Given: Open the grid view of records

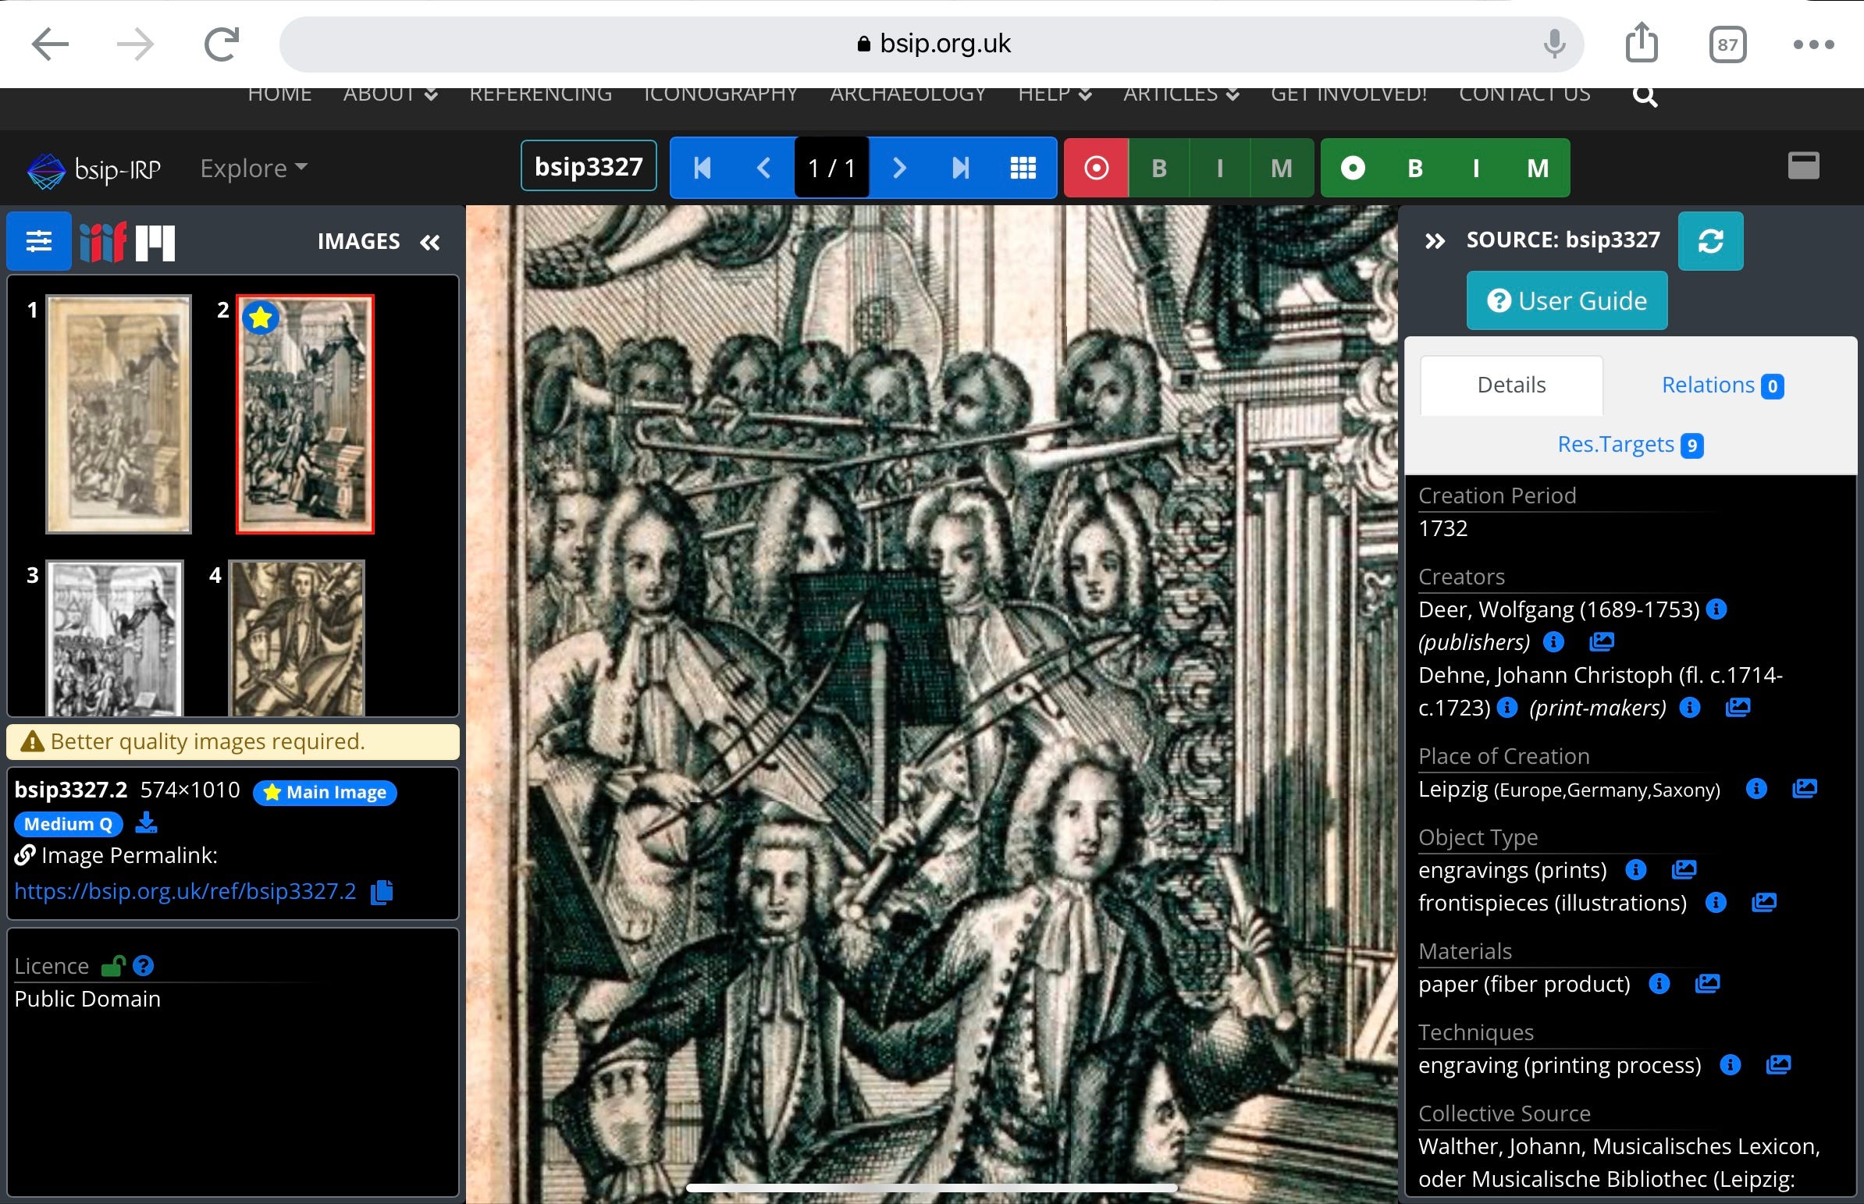Looking at the screenshot, I should [x=1023, y=168].
